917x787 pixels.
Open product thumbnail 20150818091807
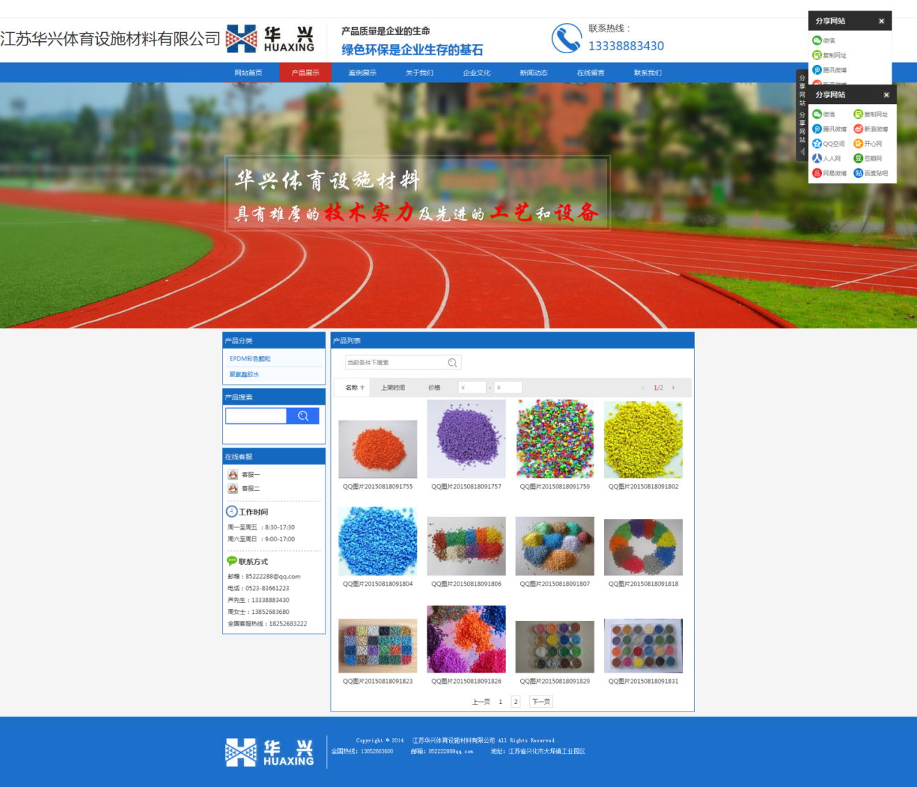click(x=555, y=546)
